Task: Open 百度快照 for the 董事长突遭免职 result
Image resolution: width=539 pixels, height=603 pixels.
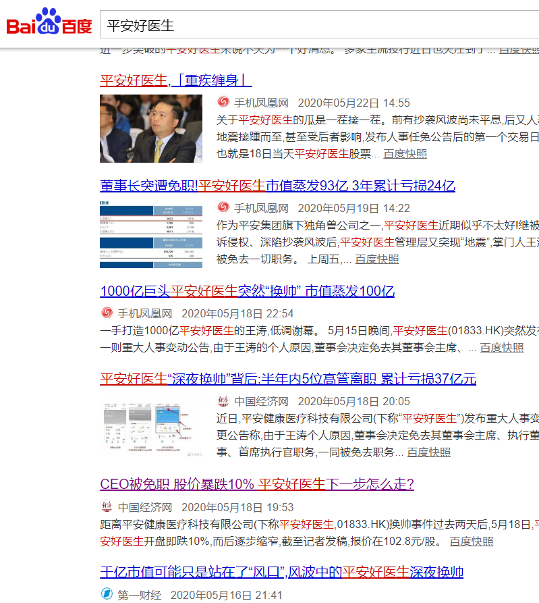Action: tap(376, 259)
